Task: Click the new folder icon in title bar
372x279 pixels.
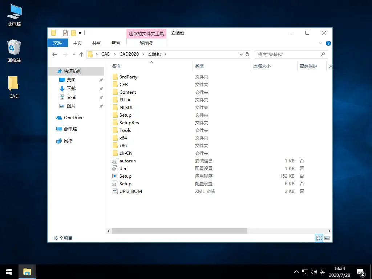Action: click(x=73, y=33)
